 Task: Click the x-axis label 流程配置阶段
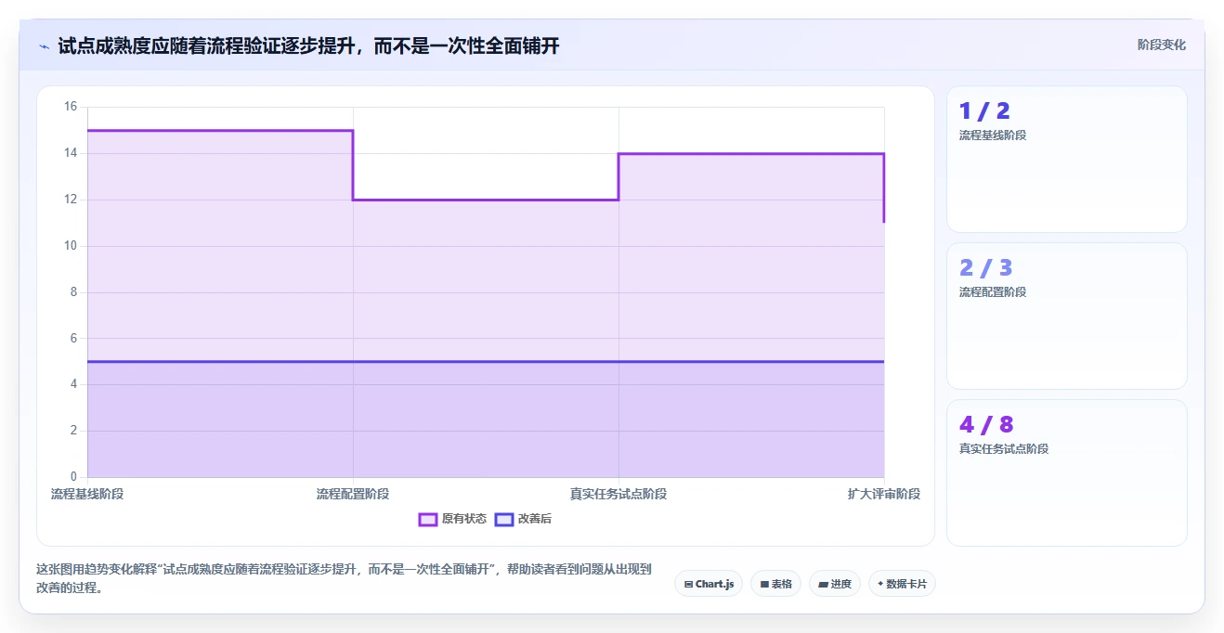pyautogui.click(x=353, y=494)
